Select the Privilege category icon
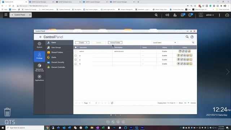Image resolution: width=231 pixels, height=130 pixels. click(x=39, y=56)
